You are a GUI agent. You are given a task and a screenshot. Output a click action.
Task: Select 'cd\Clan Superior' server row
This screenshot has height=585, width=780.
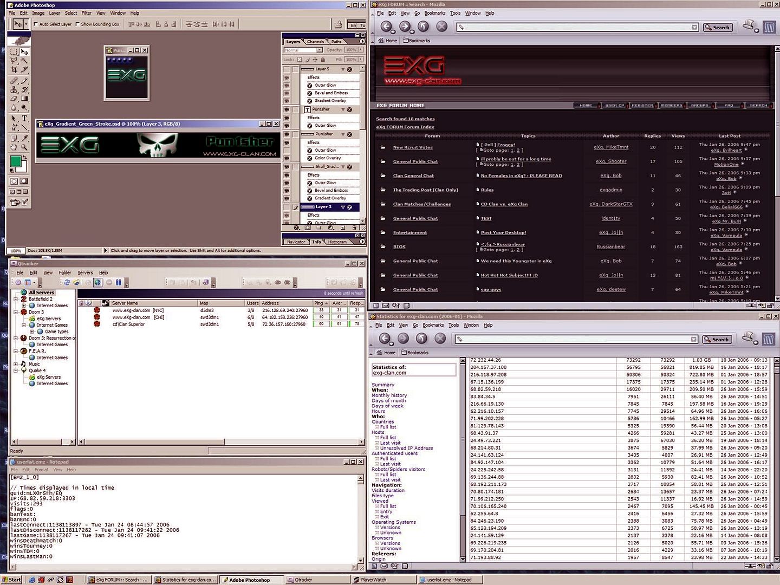(220, 324)
